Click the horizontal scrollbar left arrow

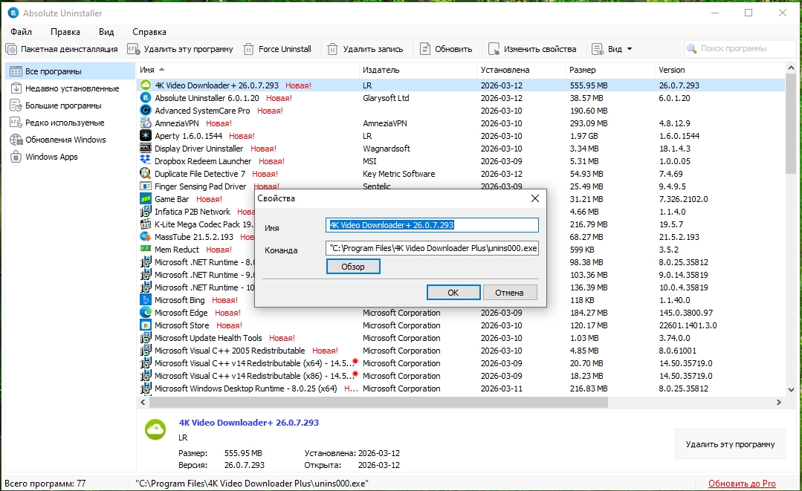[x=143, y=403]
